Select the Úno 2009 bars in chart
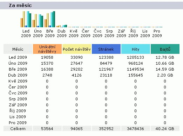The image size is (183, 136). (38, 21)
